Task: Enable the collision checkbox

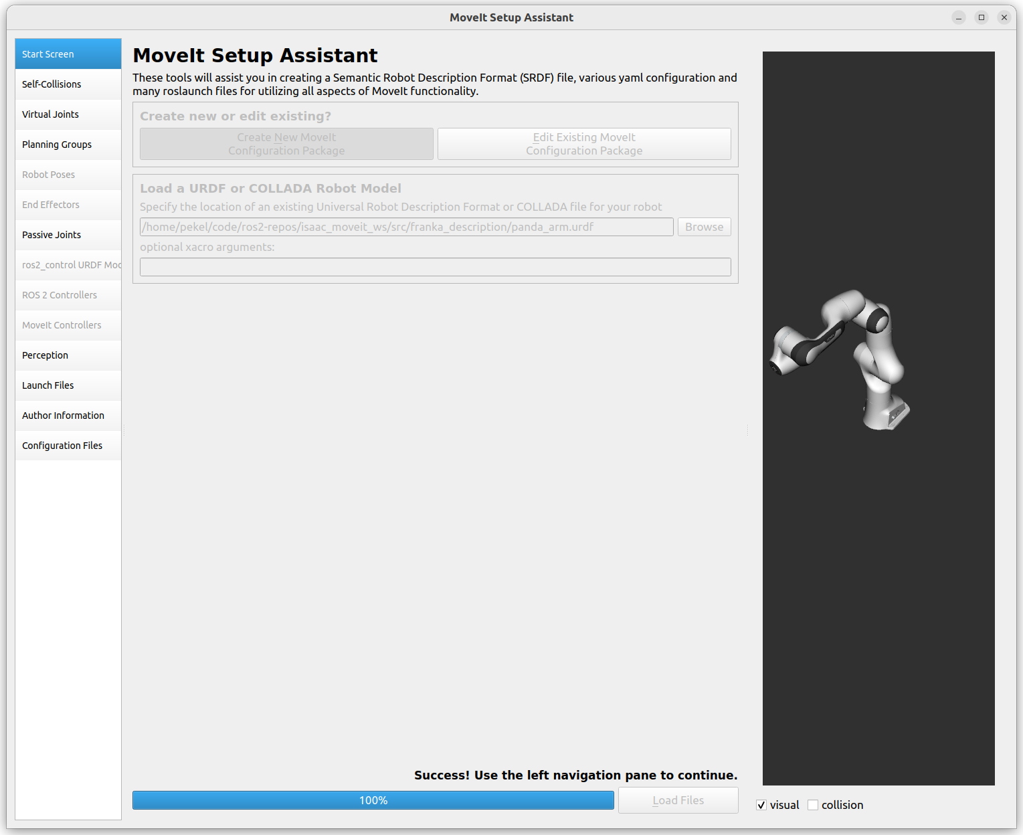Action: pyautogui.click(x=813, y=805)
